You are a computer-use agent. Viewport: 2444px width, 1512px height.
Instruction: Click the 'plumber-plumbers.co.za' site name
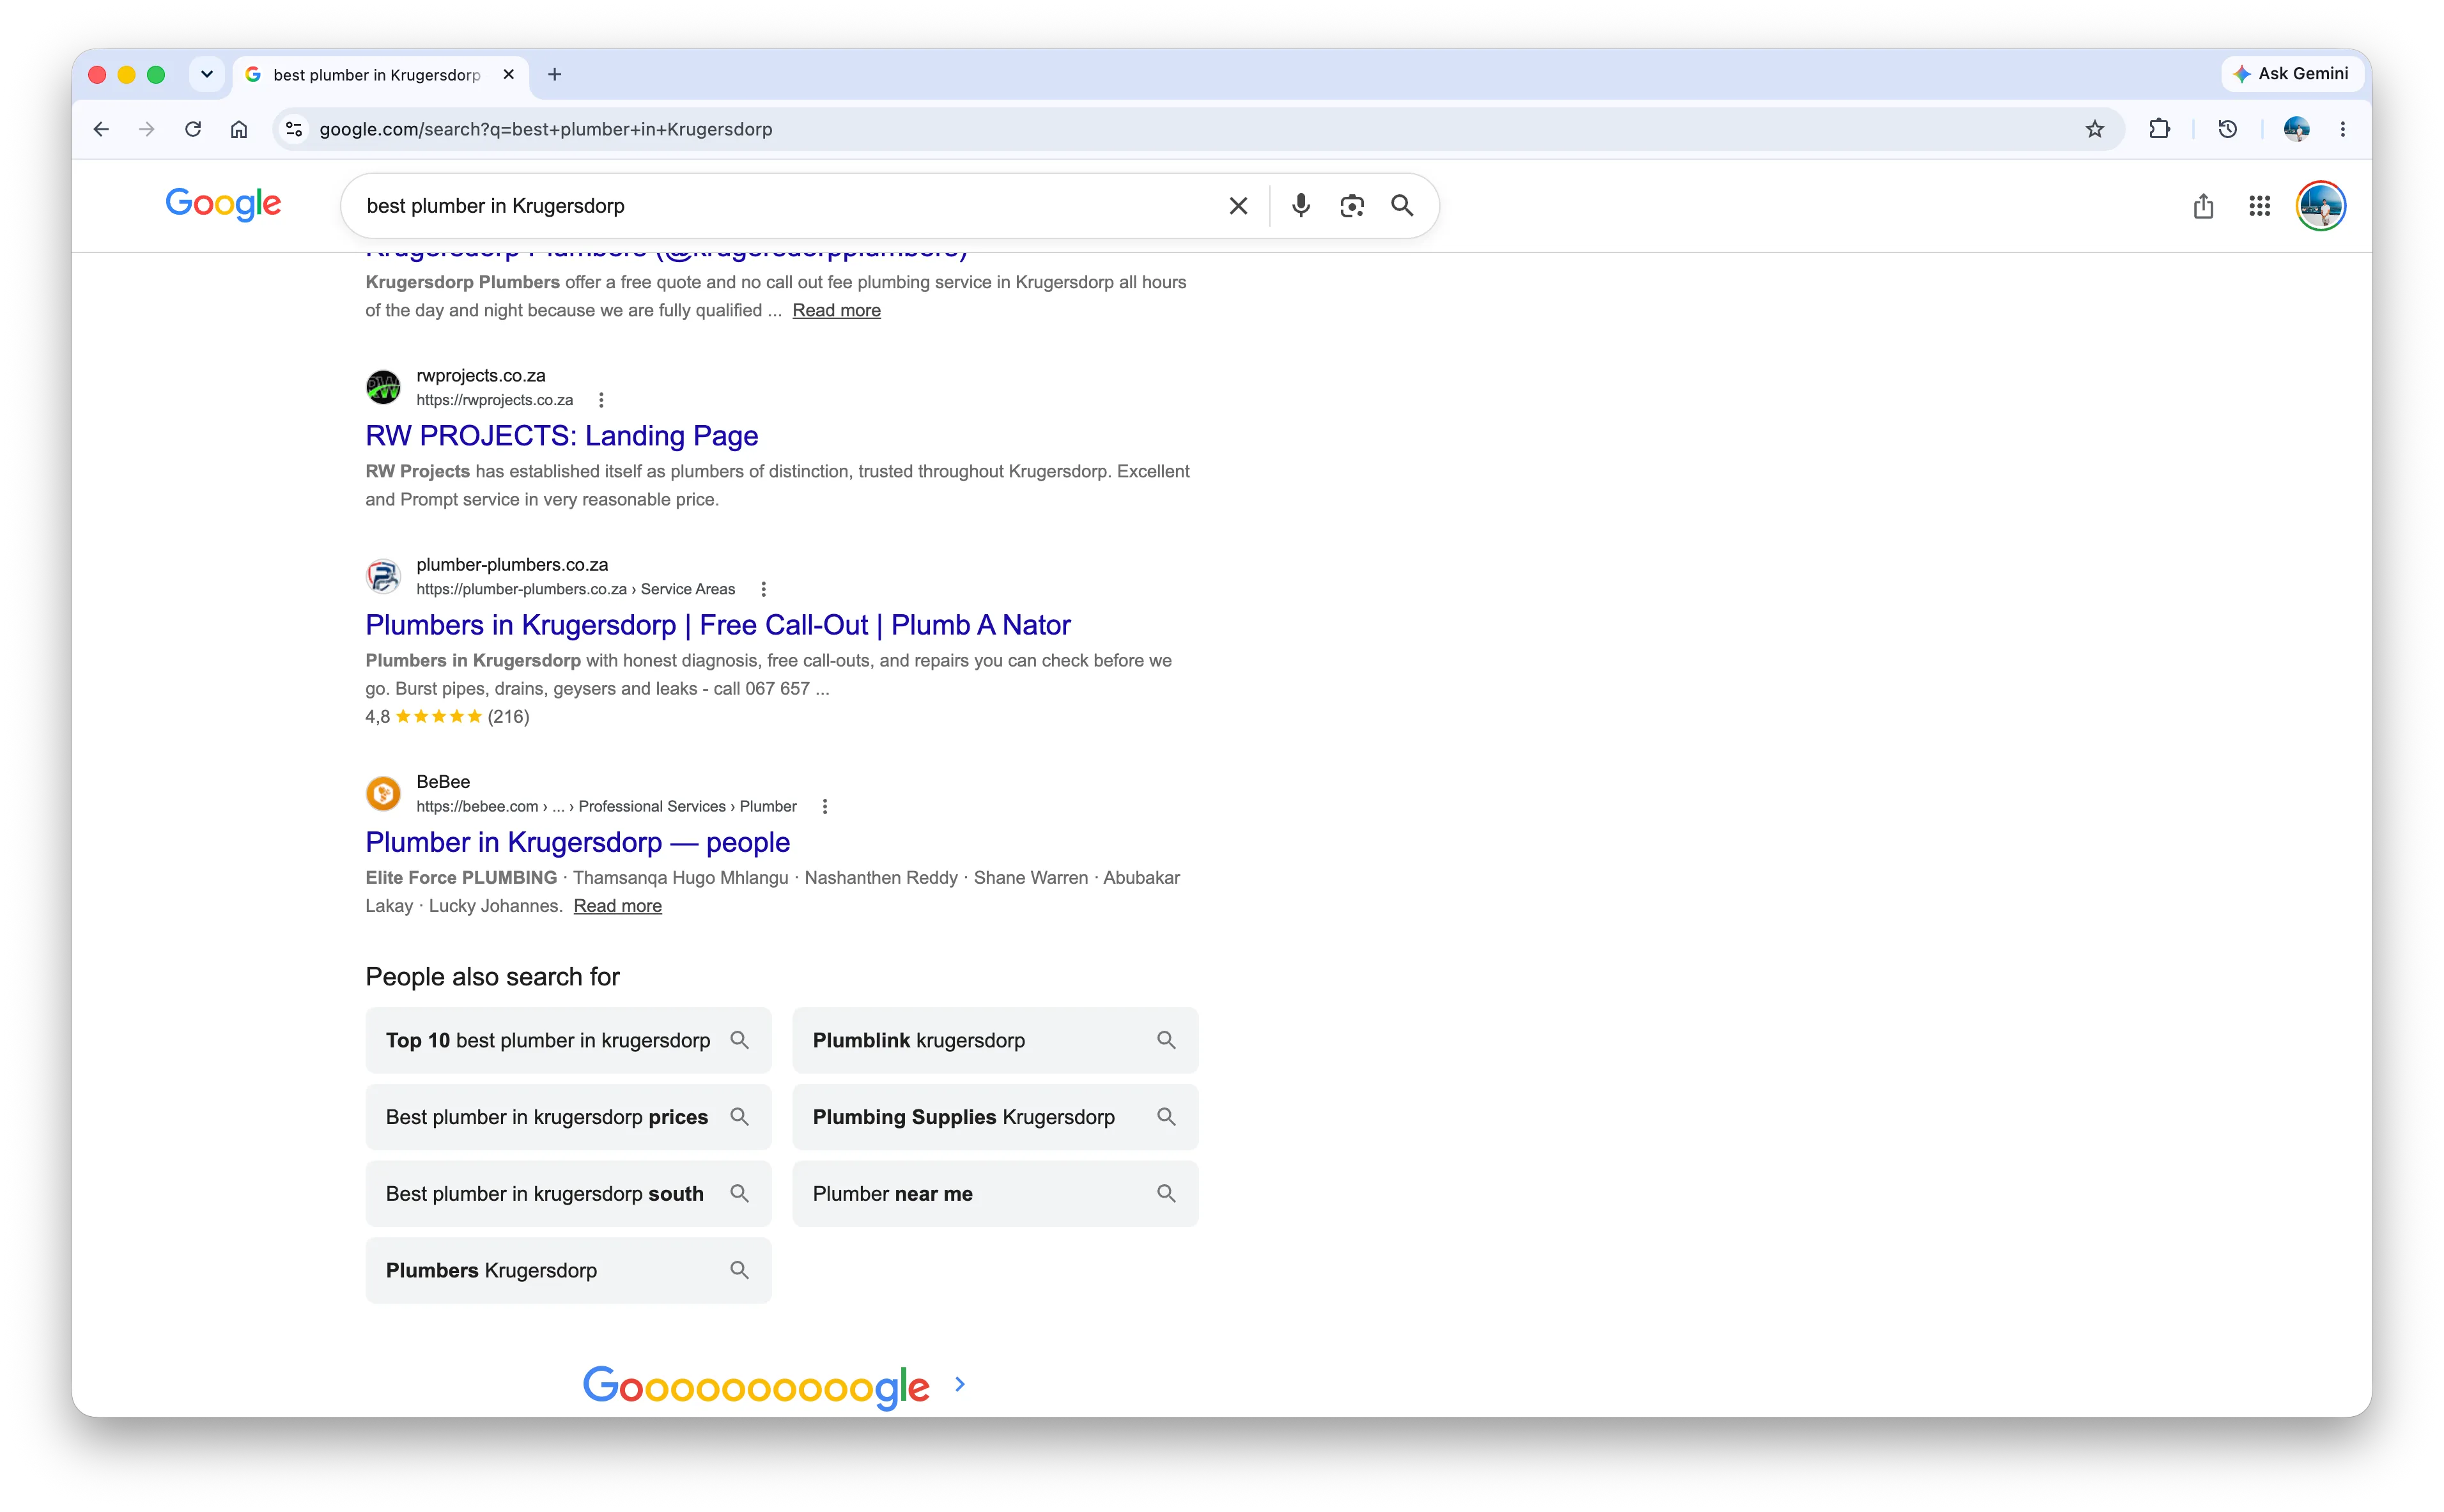click(512, 564)
